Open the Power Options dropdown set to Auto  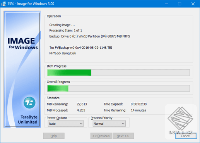tap(66, 124)
